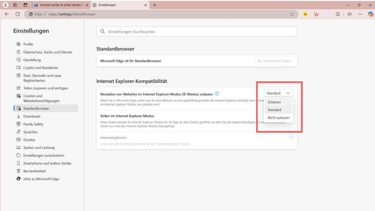Open 'Smartphone und andere Geräte' settings

46,163
